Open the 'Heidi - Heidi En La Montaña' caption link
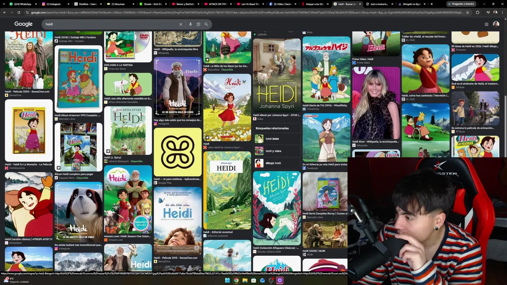 29,164
